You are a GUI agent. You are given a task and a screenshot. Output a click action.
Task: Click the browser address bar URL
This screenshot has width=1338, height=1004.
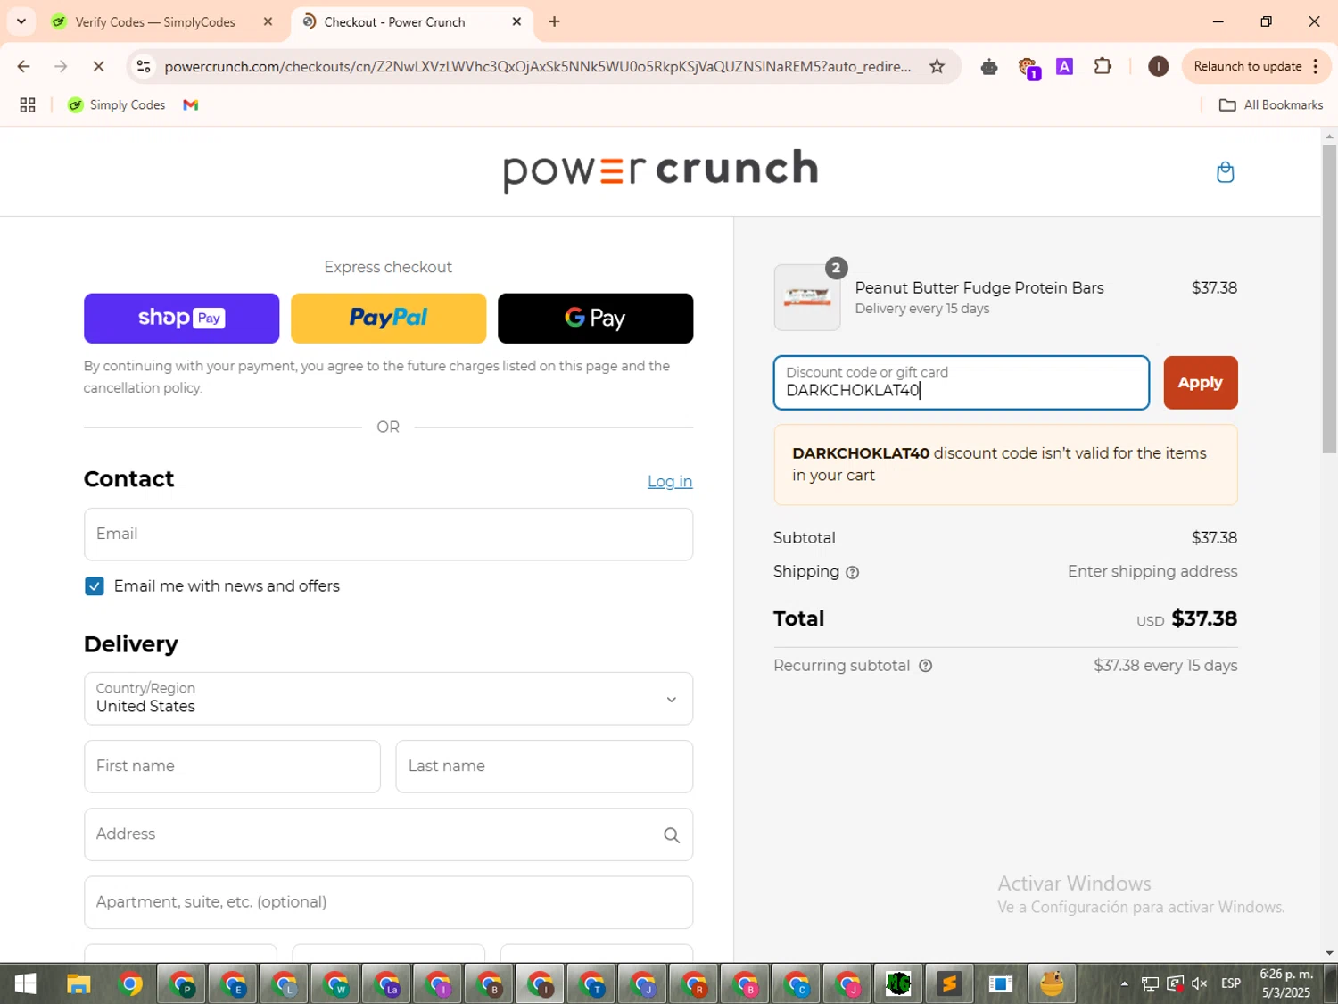(537, 67)
